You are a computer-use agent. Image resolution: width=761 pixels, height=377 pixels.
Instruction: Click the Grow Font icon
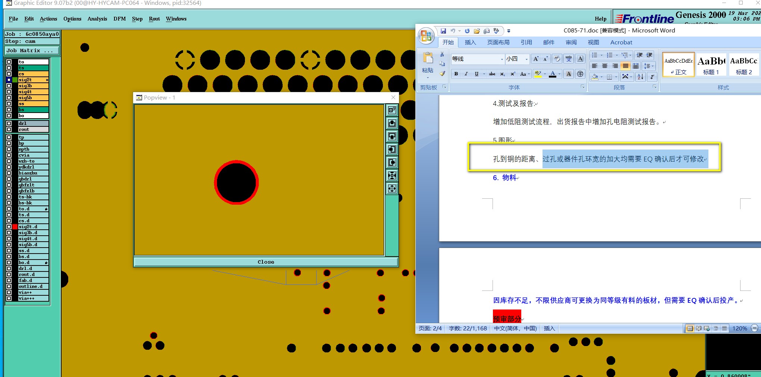pyautogui.click(x=536, y=59)
